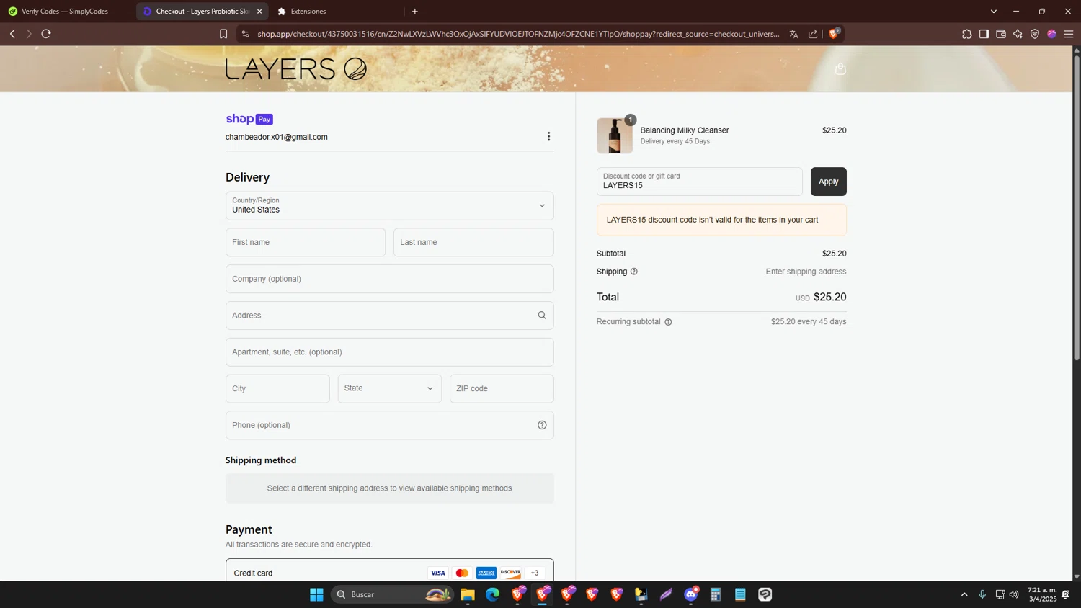Open the Brave VPN shield icon

(1035, 34)
